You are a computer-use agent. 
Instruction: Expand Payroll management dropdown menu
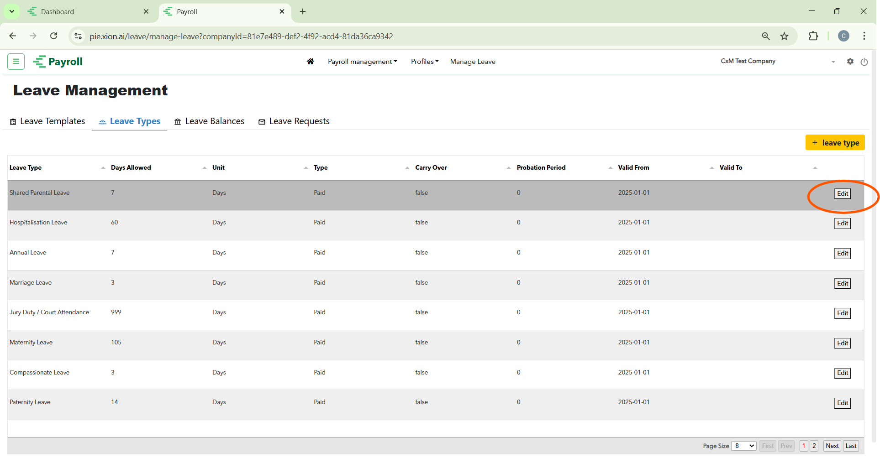point(362,62)
